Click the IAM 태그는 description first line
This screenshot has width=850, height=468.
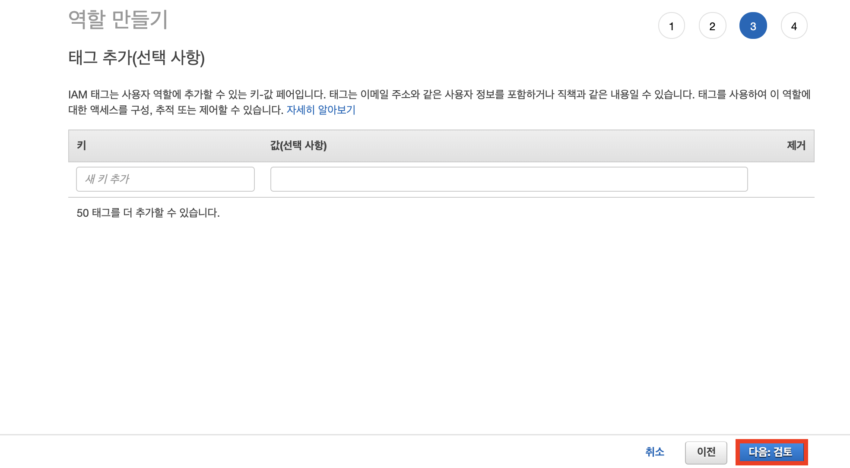coord(439,94)
